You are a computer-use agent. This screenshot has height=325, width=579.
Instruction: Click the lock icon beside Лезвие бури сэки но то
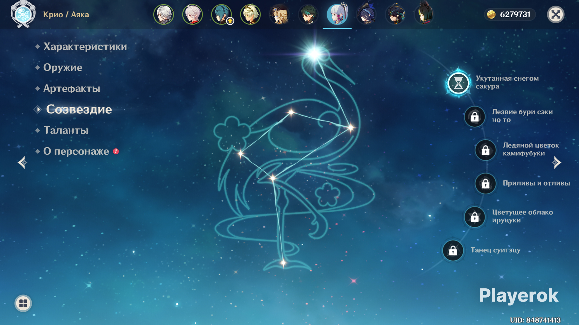(x=474, y=116)
